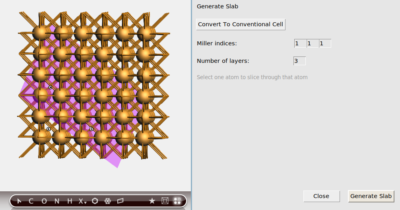Image resolution: width=400 pixels, height=210 pixels.
Task: Choose the Oxygen element tool
Action: coord(44,201)
